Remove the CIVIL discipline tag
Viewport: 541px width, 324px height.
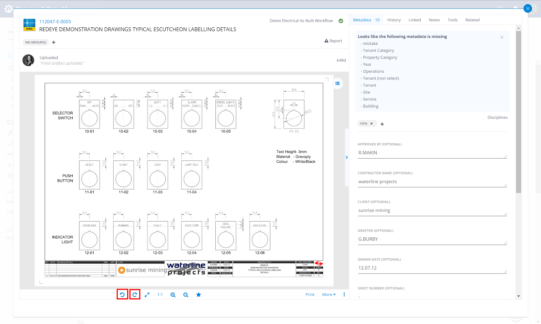(372, 124)
